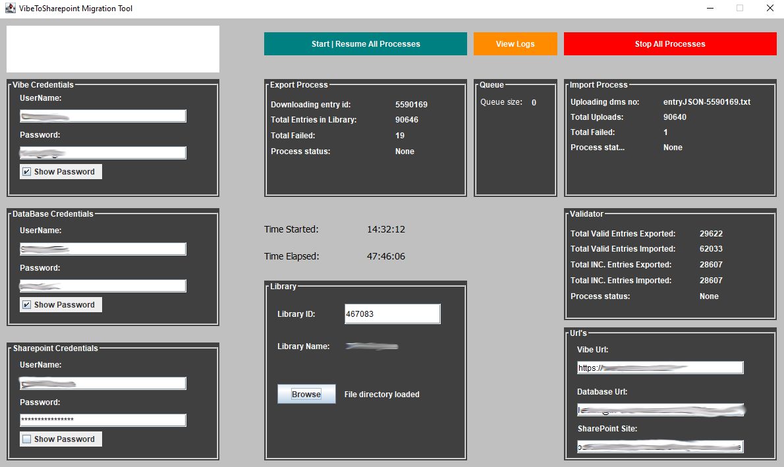Close the Migration Tool window
Viewport: 784px width, 467px height.
pyautogui.click(x=770, y=9)
